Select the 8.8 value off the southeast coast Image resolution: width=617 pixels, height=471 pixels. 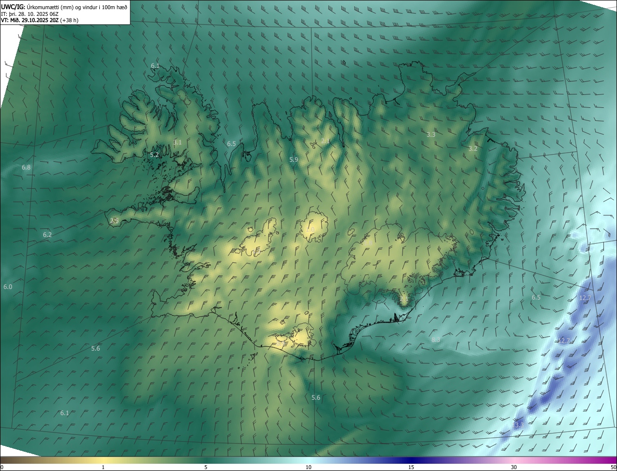point(436,340)
